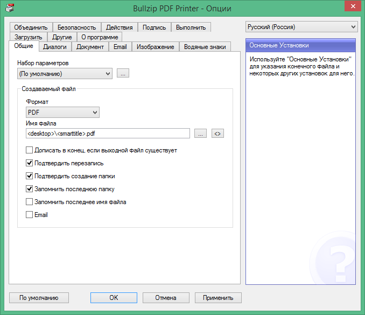Open the Безопасность tab
The height and width of the screenshot is (315, 365).
pyautogui.click(x=77, y=27)
